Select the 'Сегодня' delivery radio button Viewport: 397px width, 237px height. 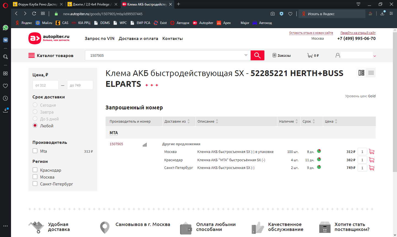point(35,105)
